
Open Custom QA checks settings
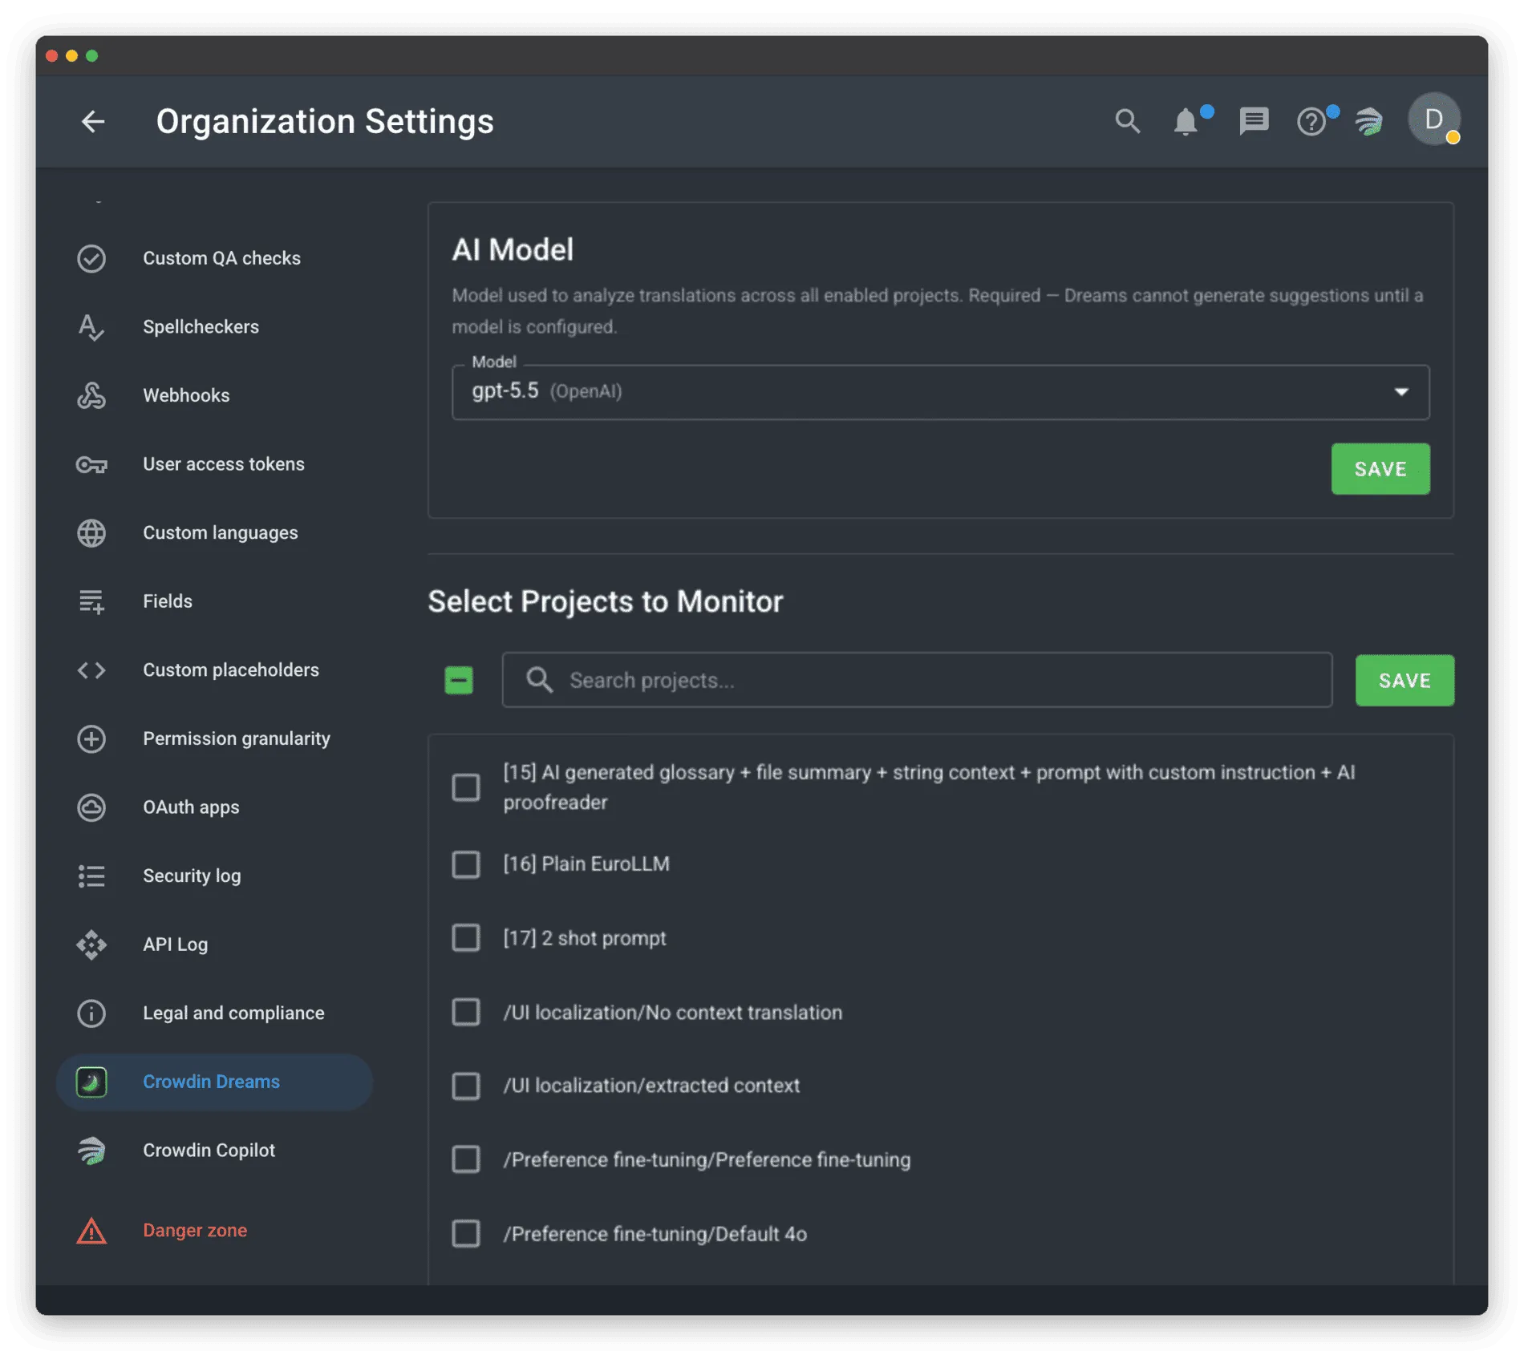click(x=221, y=258)
